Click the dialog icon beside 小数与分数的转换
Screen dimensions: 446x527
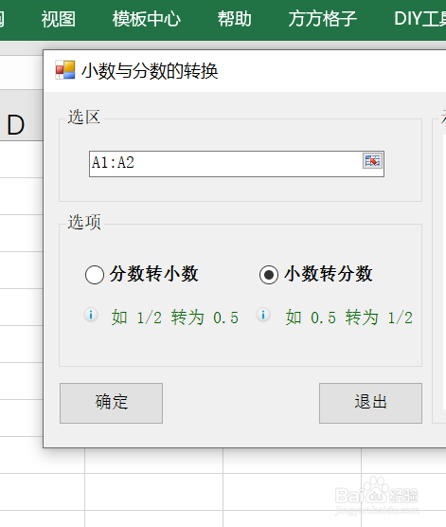tap(65, 70)
